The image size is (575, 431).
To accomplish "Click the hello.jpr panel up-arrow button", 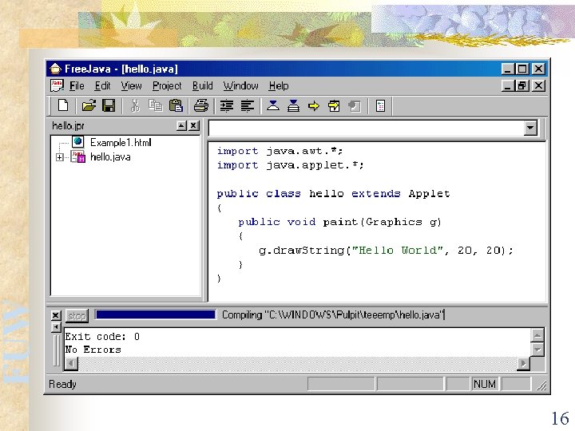I will (181, 126).
